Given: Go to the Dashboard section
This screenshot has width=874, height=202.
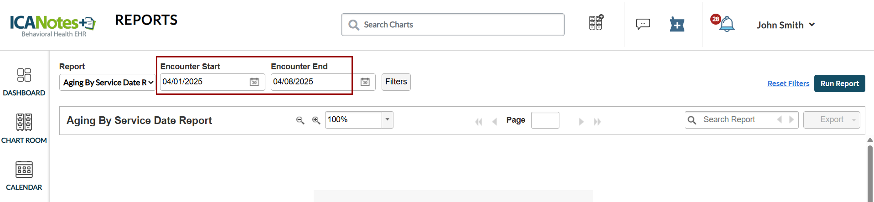Looking at the screenshot, I should (x=24, y=82).
